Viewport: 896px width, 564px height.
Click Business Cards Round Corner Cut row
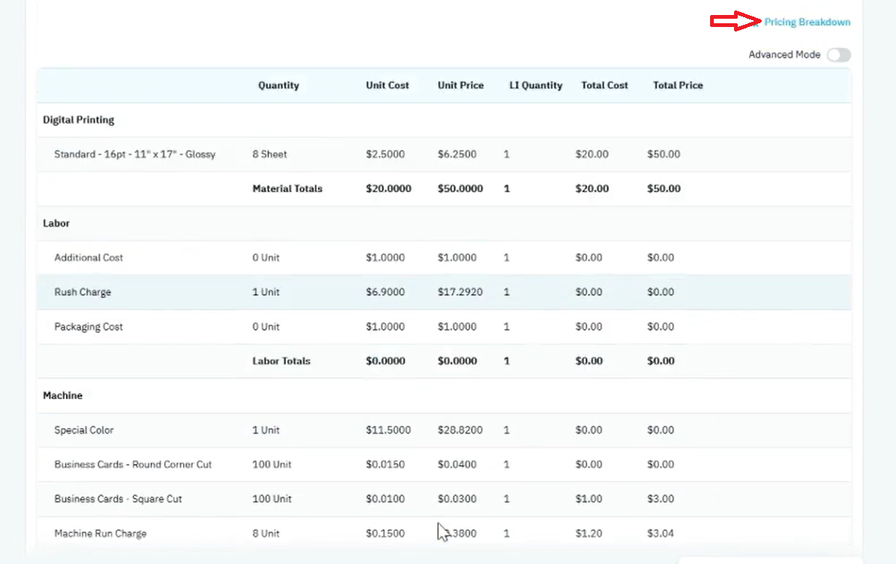pyautogui.click(x=444, y=464)
